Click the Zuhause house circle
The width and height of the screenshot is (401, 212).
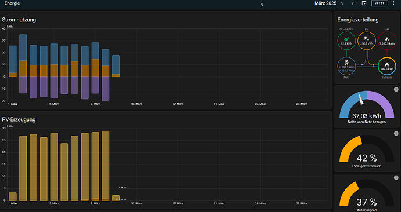[387, 66]
